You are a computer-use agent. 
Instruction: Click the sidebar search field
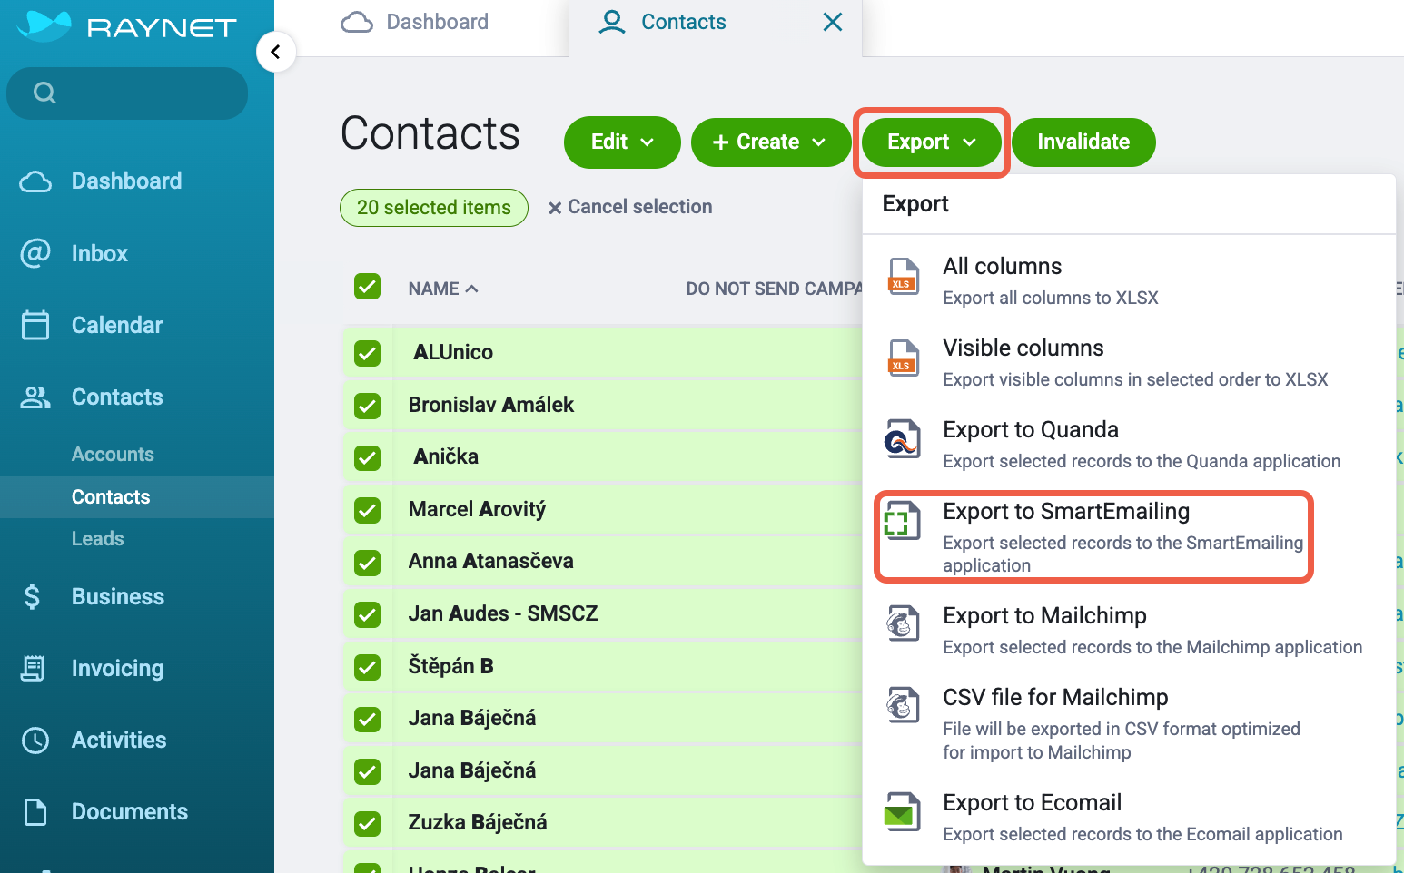point(127,93)
